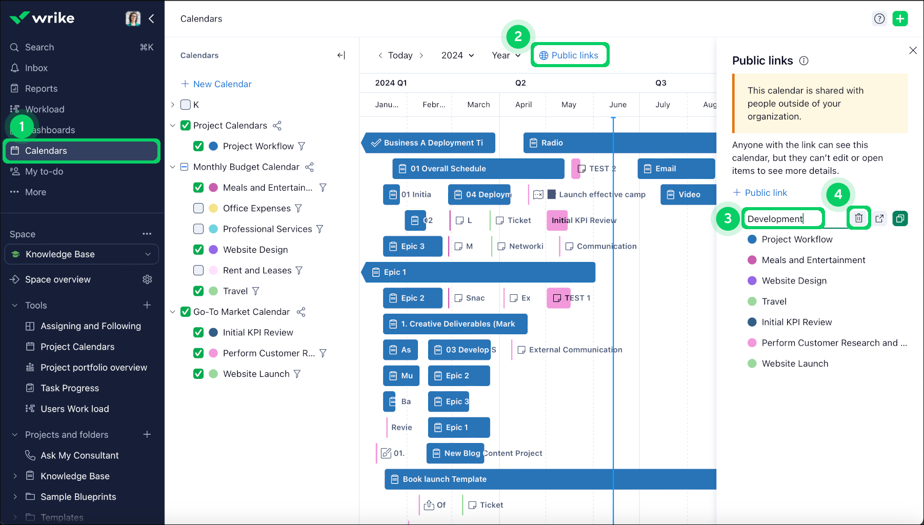The image size is (924, 525).
Task: Open Reports from the sidebar
Action: pyautogui.click(x=41, y=88)
